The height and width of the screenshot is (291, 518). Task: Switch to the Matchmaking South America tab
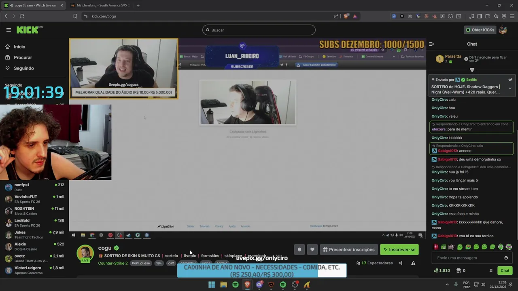tap(100, 5)
